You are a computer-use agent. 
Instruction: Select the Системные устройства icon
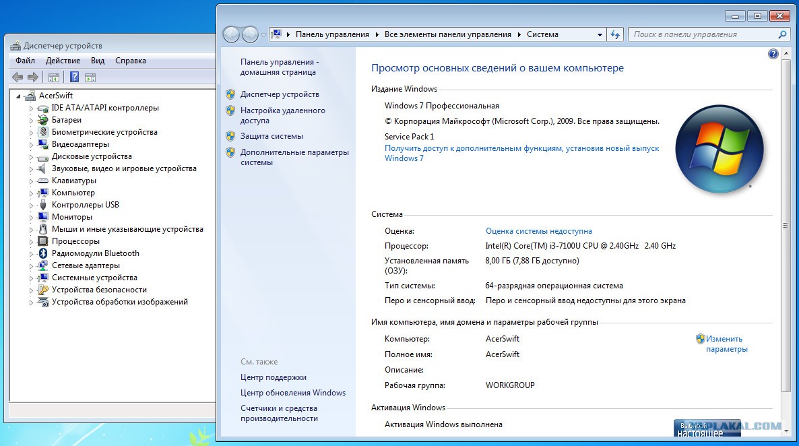43,278
